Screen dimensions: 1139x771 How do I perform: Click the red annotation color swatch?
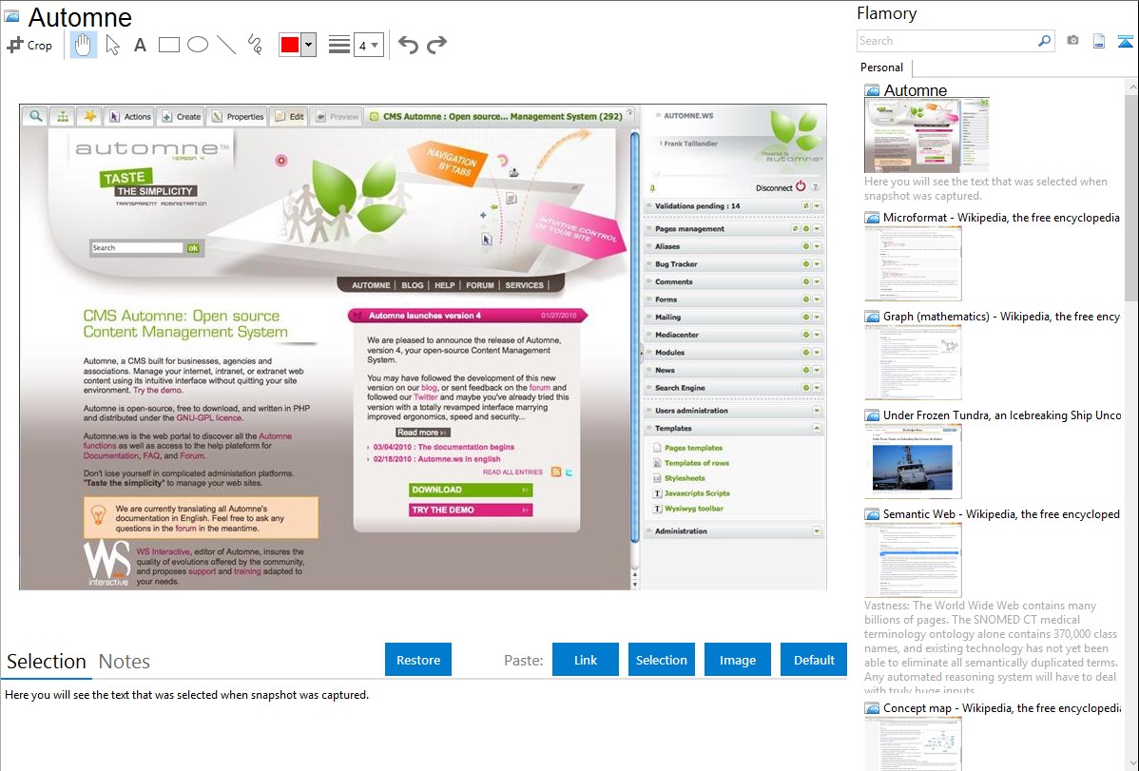tap(290, 45)
